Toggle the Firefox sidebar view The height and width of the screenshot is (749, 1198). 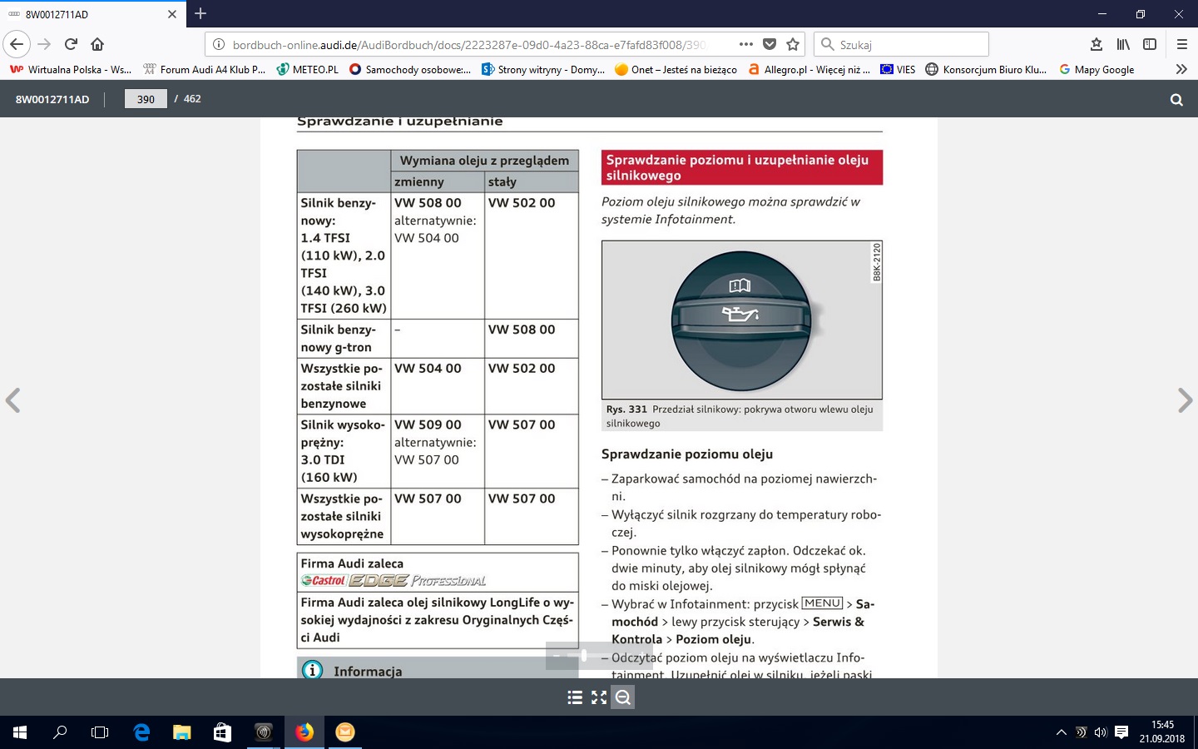(1150, 44)
